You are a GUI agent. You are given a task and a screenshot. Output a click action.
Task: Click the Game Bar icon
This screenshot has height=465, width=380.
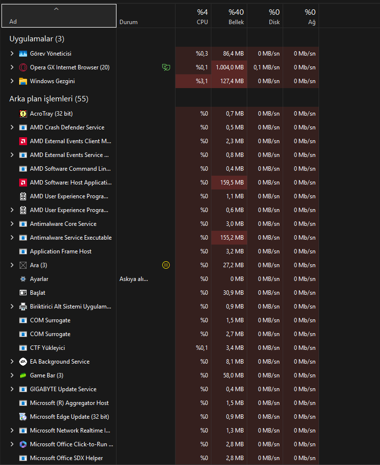pyautogui.click(x=23, y=375)
